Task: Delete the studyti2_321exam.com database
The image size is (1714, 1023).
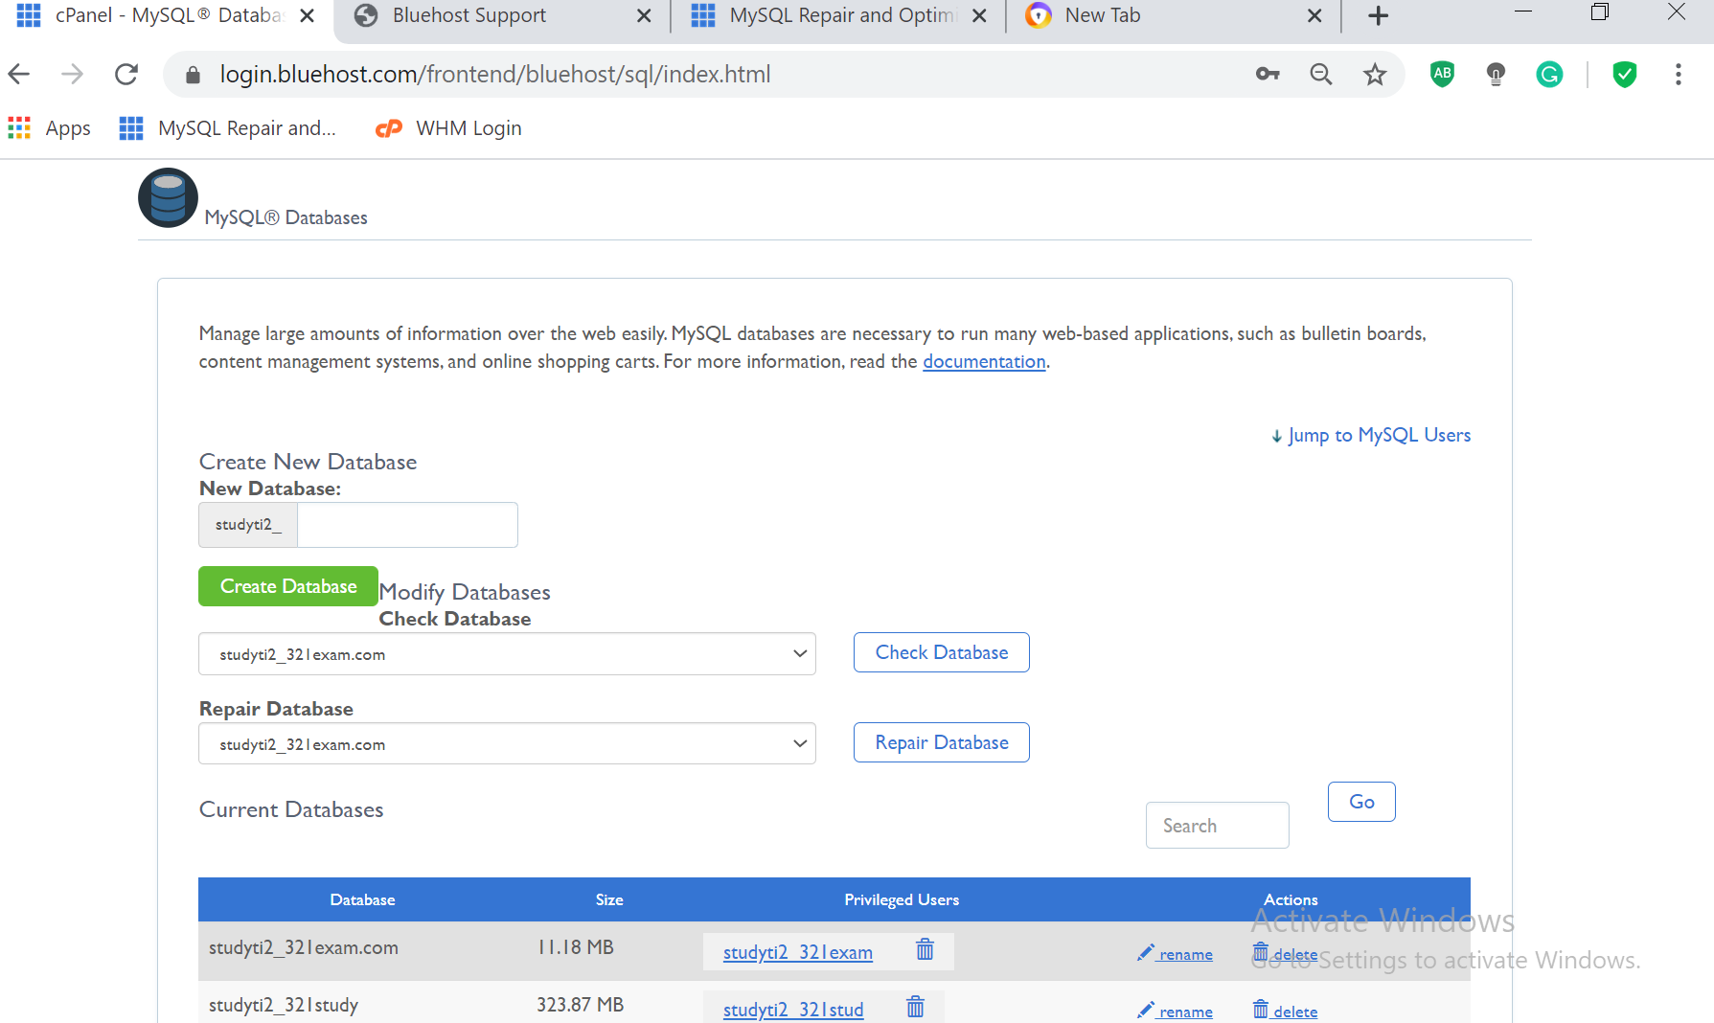Action: [1285, 953]
